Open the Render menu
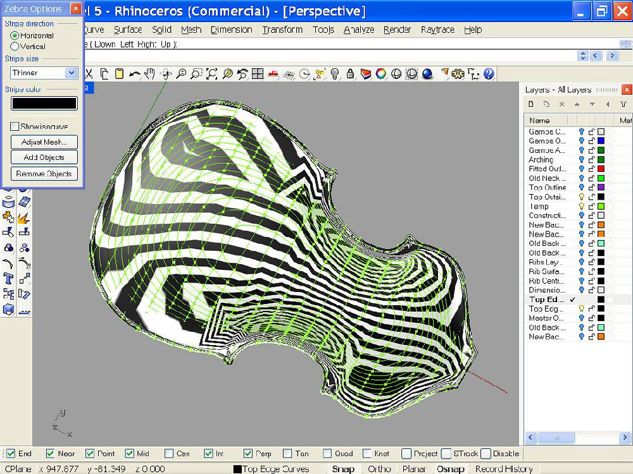Image resolution: width=633 pixels, height=474 pixels. (397, 30)
